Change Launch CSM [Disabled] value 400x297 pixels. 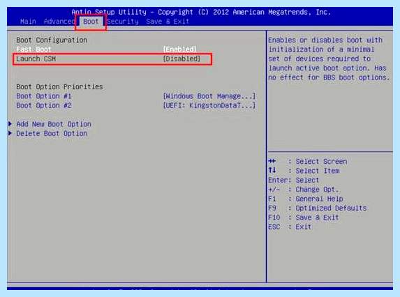(182, 59)
